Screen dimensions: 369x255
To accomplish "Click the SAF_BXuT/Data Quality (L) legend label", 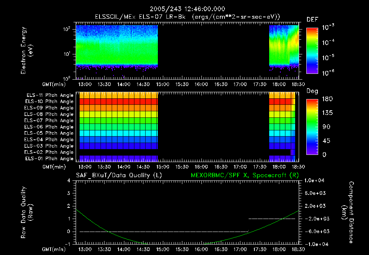I will [119, 175].
